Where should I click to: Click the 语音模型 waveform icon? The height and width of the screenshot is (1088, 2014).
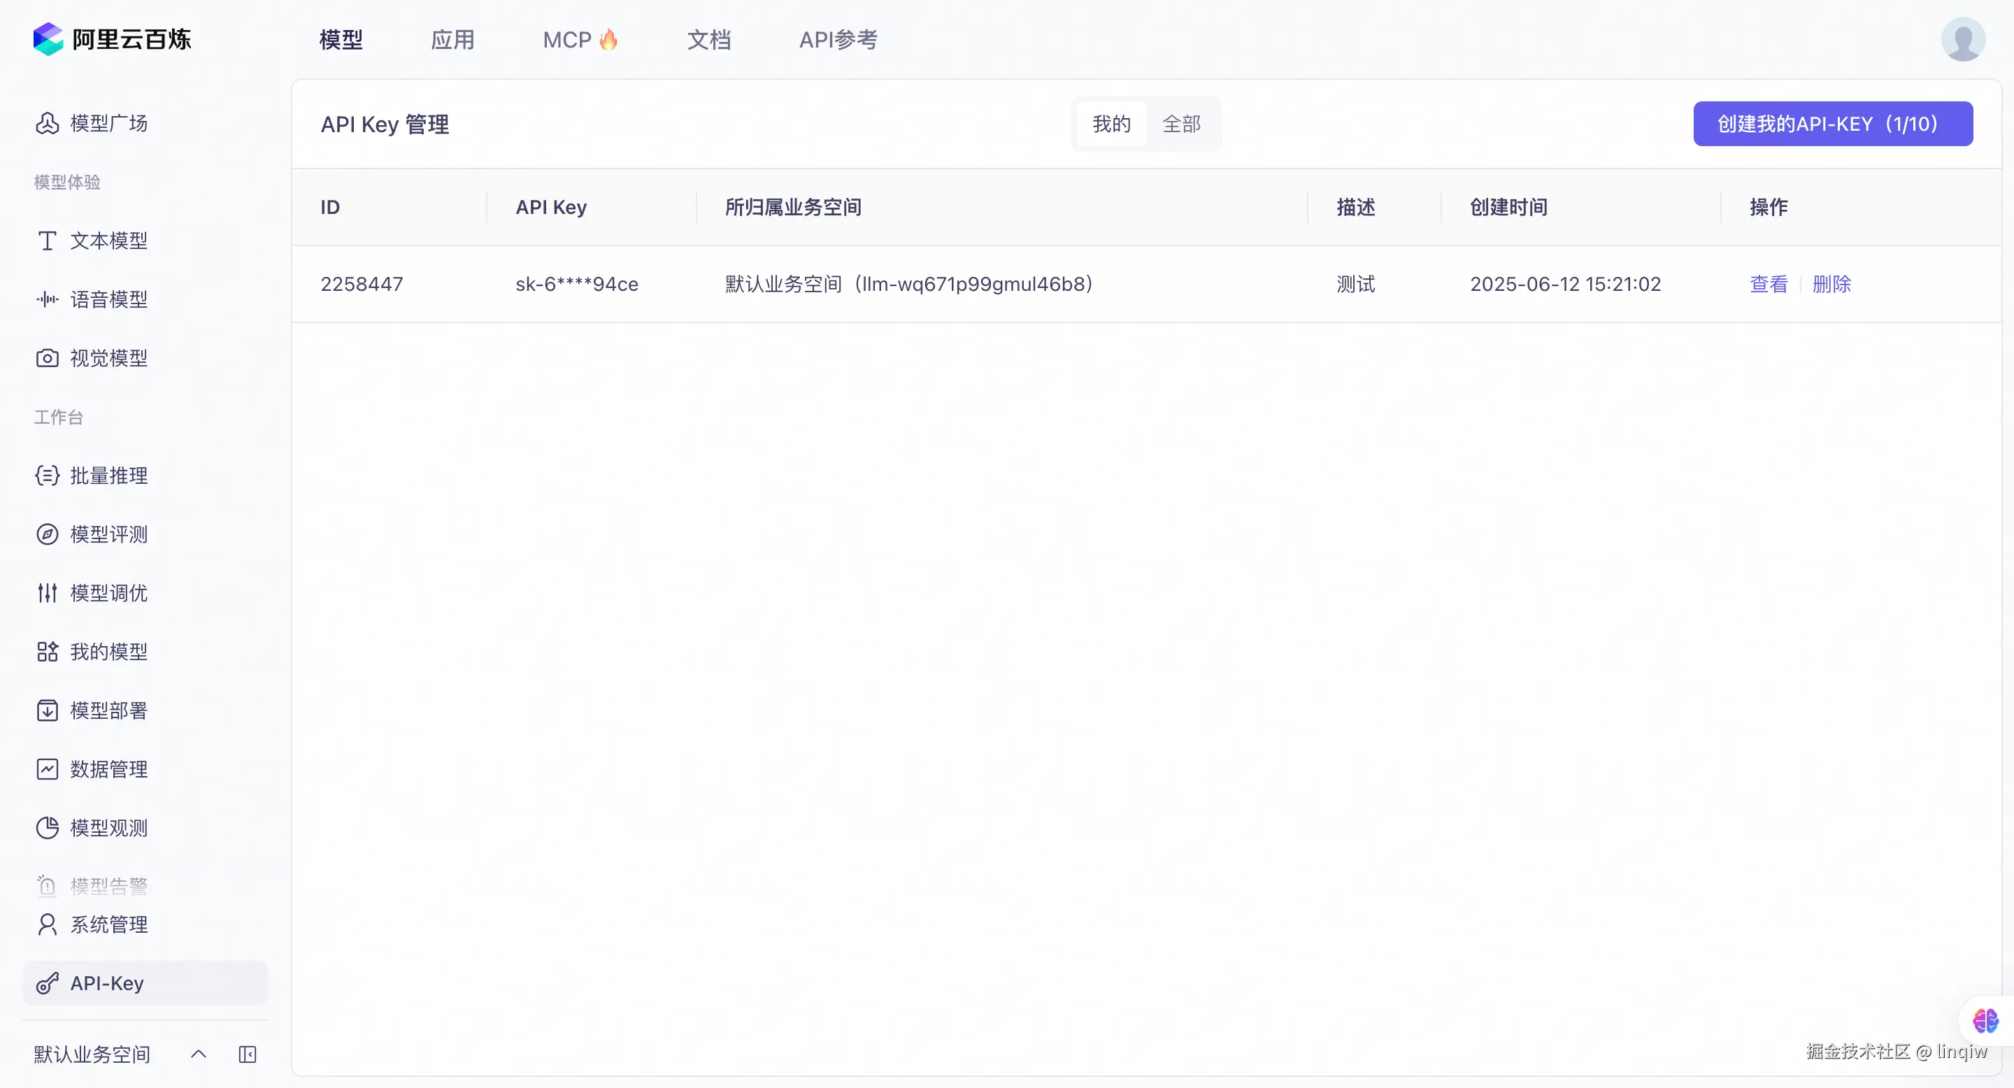point(47,299)
